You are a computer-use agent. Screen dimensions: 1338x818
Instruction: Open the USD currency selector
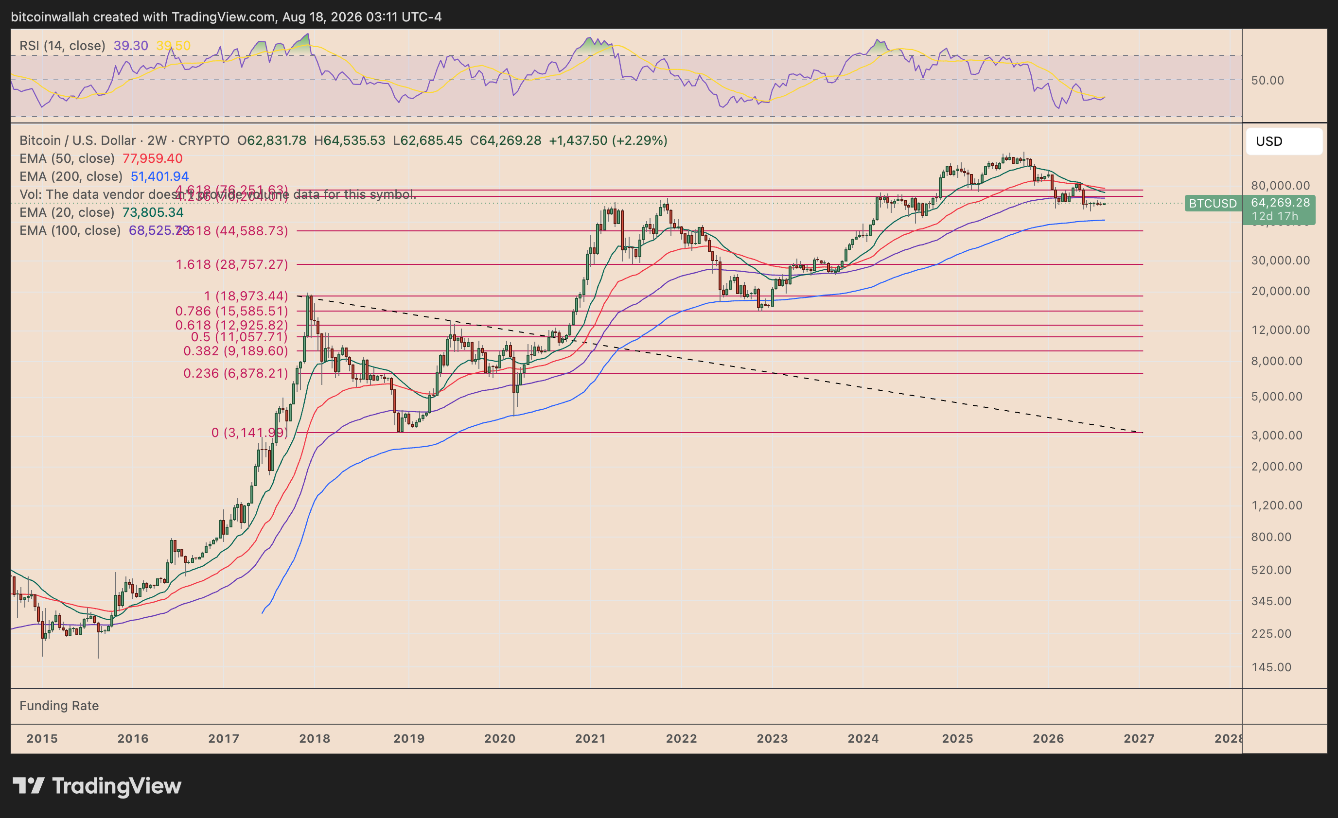[x=1284, y=141]
